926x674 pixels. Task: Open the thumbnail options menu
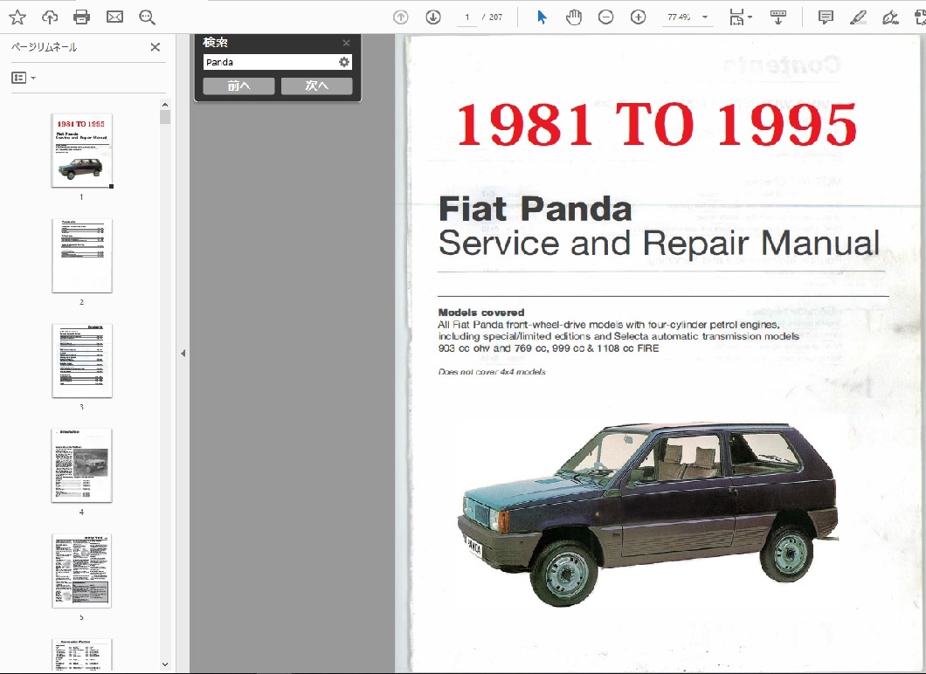coord(24,78)
